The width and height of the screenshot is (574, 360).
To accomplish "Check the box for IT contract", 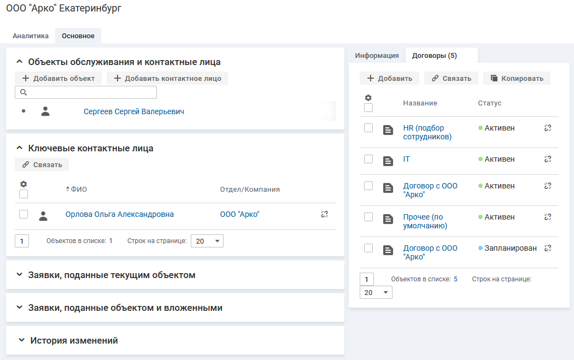I will [x=368, y=159].
